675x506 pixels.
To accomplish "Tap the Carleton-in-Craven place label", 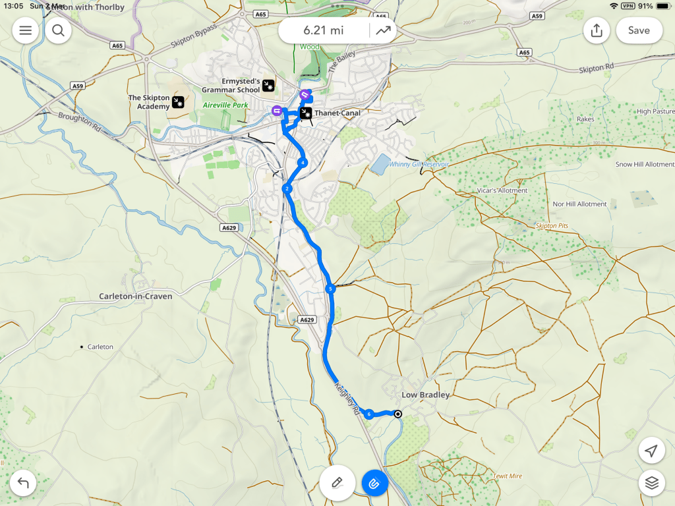I will [x=136, y=296].
